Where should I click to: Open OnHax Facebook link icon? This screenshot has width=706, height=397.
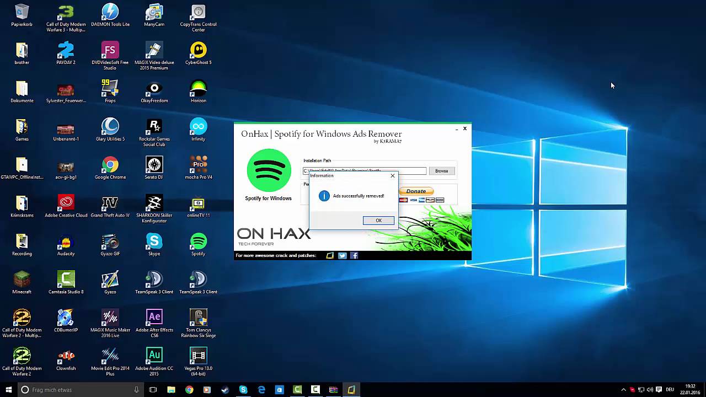point(354,255)
